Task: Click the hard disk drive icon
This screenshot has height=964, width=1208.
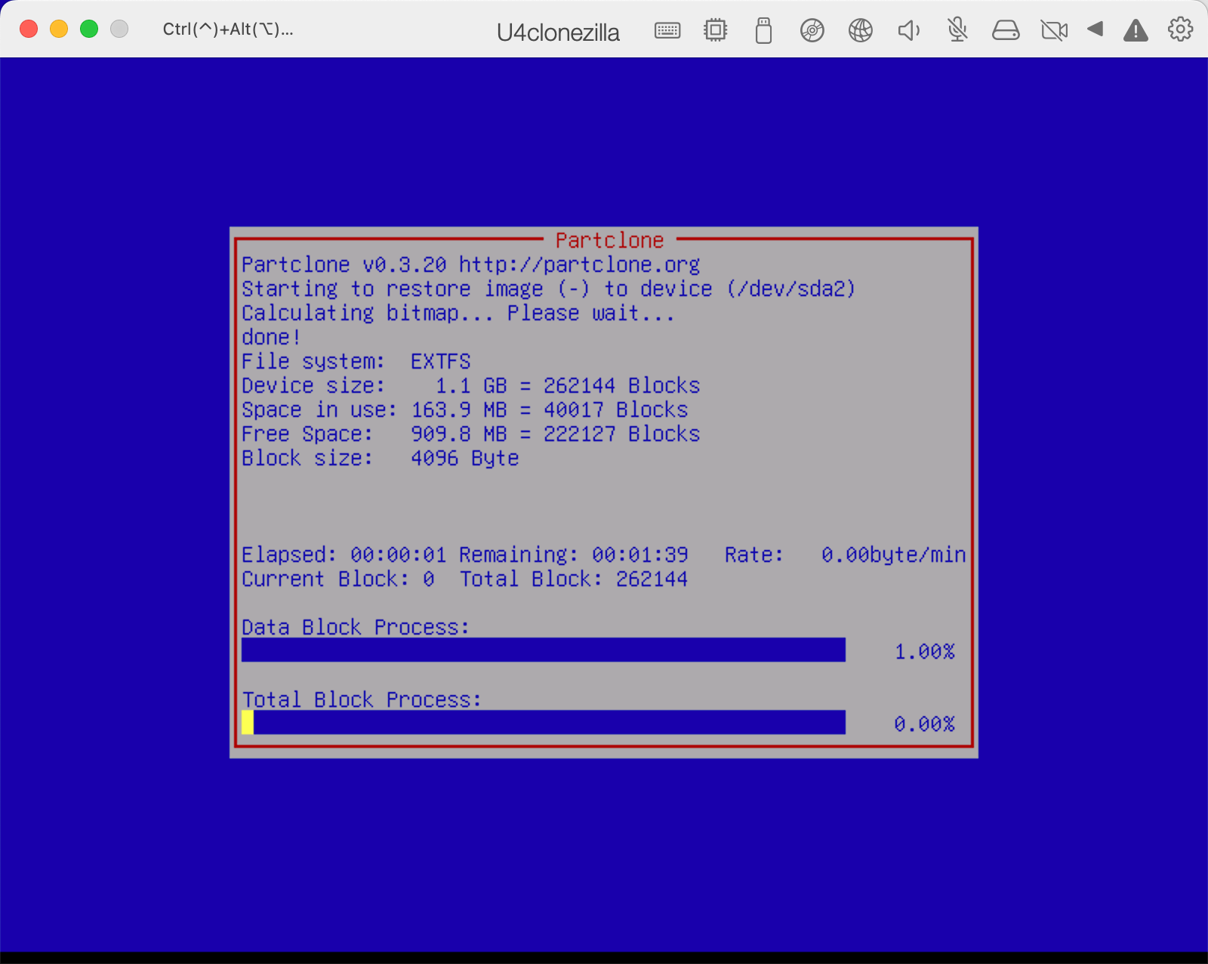Action: 1006,30
